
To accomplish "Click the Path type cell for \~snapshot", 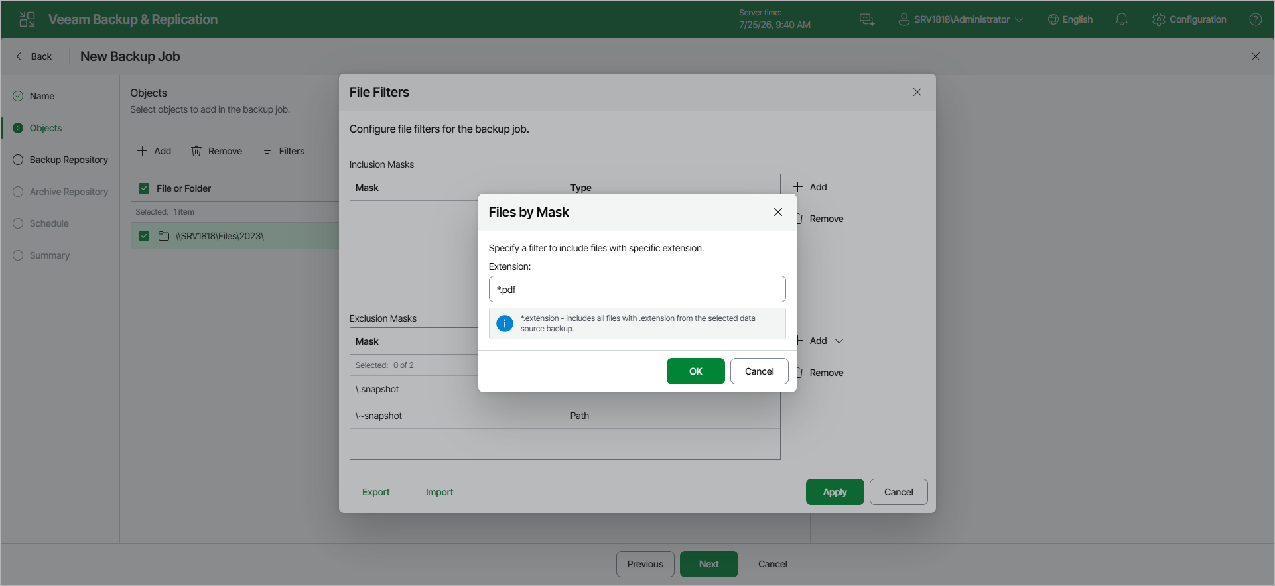I will [x=580, y=416].
